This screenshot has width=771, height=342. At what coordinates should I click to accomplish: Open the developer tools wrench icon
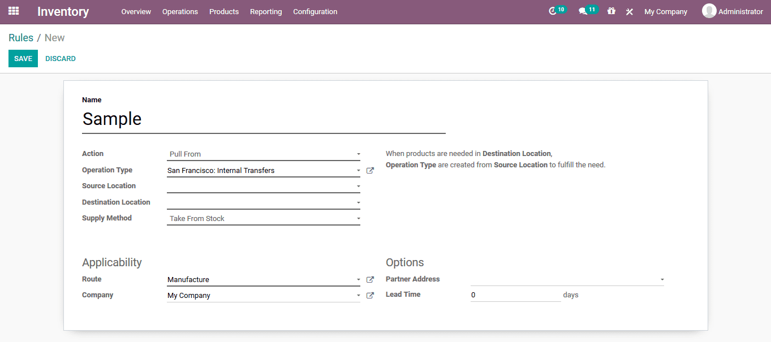(629, 11)
